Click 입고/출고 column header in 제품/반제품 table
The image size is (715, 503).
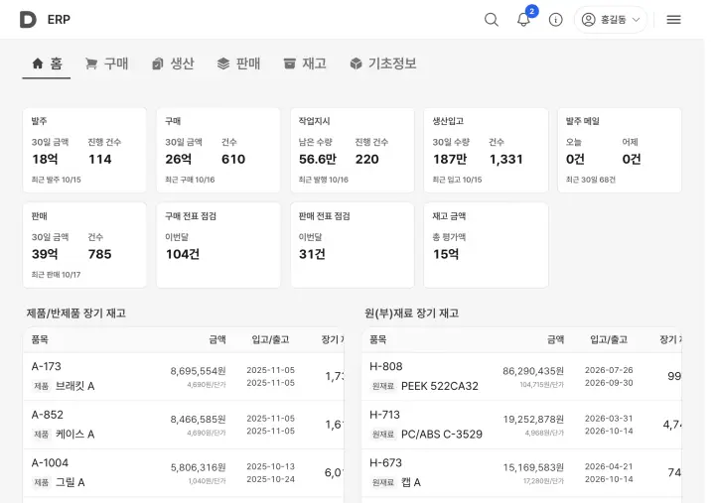(x=271, y=339)
